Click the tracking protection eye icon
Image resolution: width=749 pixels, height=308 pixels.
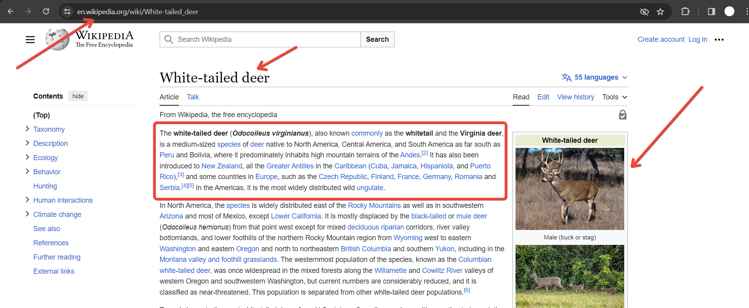point(644,11)
